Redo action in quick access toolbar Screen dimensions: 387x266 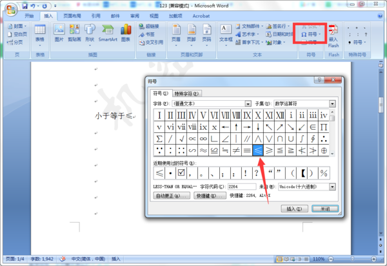[45, 6]
